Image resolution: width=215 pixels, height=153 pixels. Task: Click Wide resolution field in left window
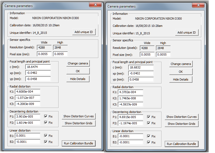(44, 48)
